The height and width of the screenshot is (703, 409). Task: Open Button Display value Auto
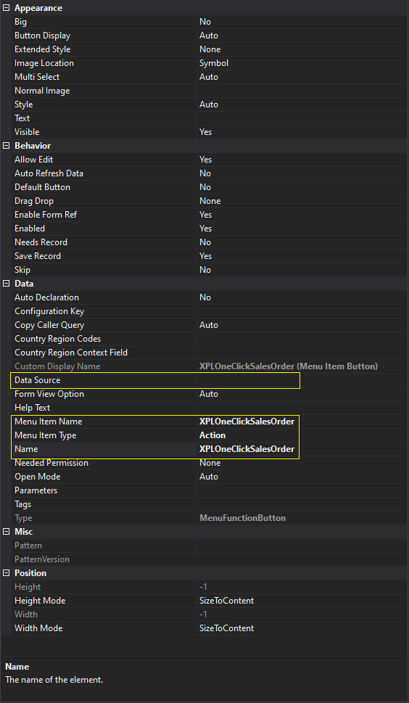coord(302,36)
